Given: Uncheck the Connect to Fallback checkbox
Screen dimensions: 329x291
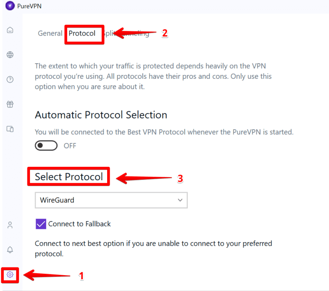Looking at the screenshot, I should point(41,224).
